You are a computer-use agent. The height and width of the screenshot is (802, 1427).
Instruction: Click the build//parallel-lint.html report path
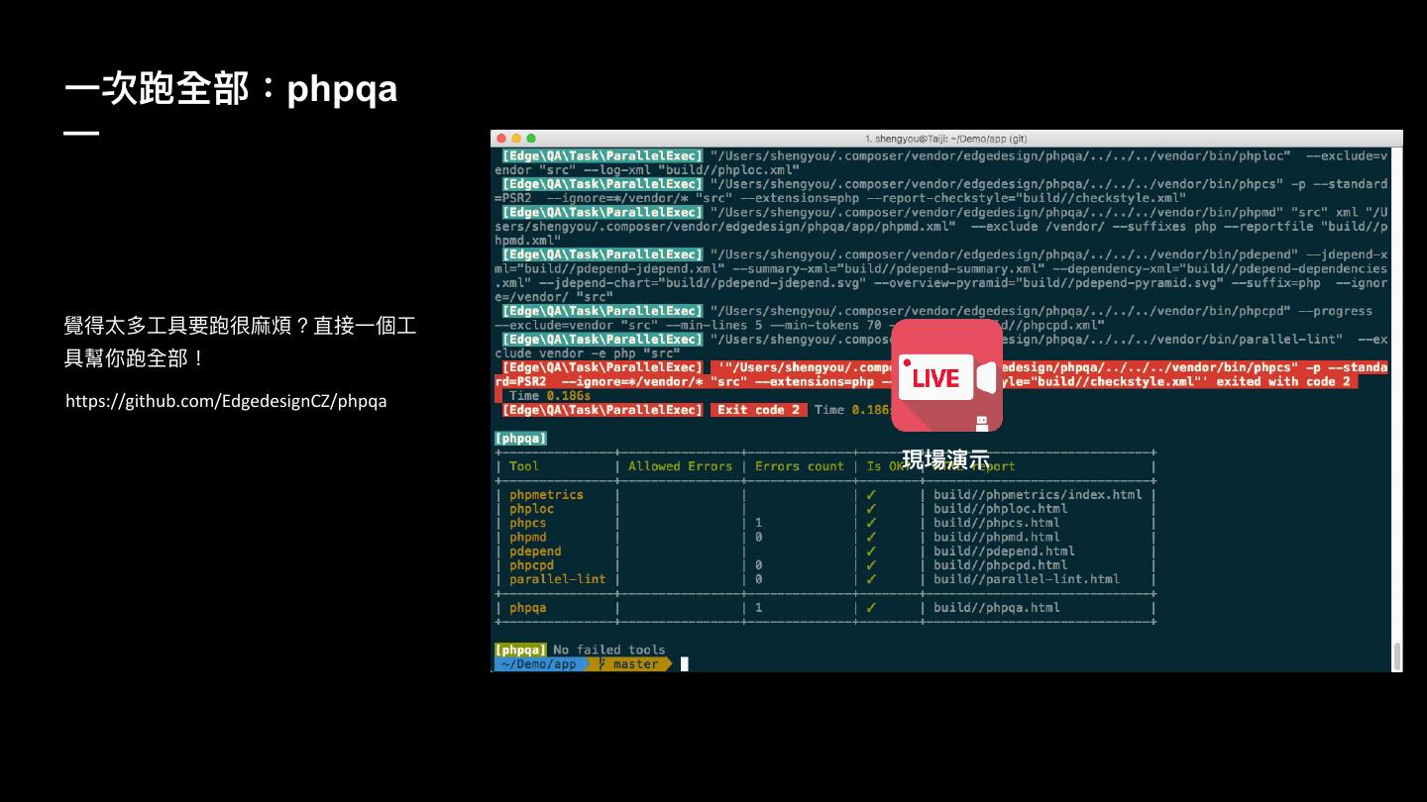[1027, 579]
